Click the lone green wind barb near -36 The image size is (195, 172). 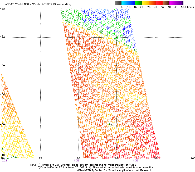pos(137,98)
